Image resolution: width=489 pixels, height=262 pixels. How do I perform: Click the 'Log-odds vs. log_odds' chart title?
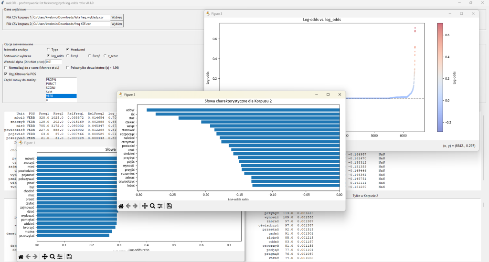322,19
